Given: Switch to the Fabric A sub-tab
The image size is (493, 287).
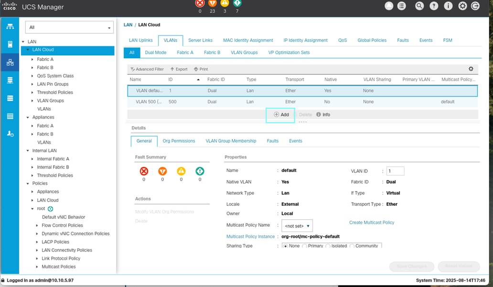Looking at the screenshot, I should 185,53.
